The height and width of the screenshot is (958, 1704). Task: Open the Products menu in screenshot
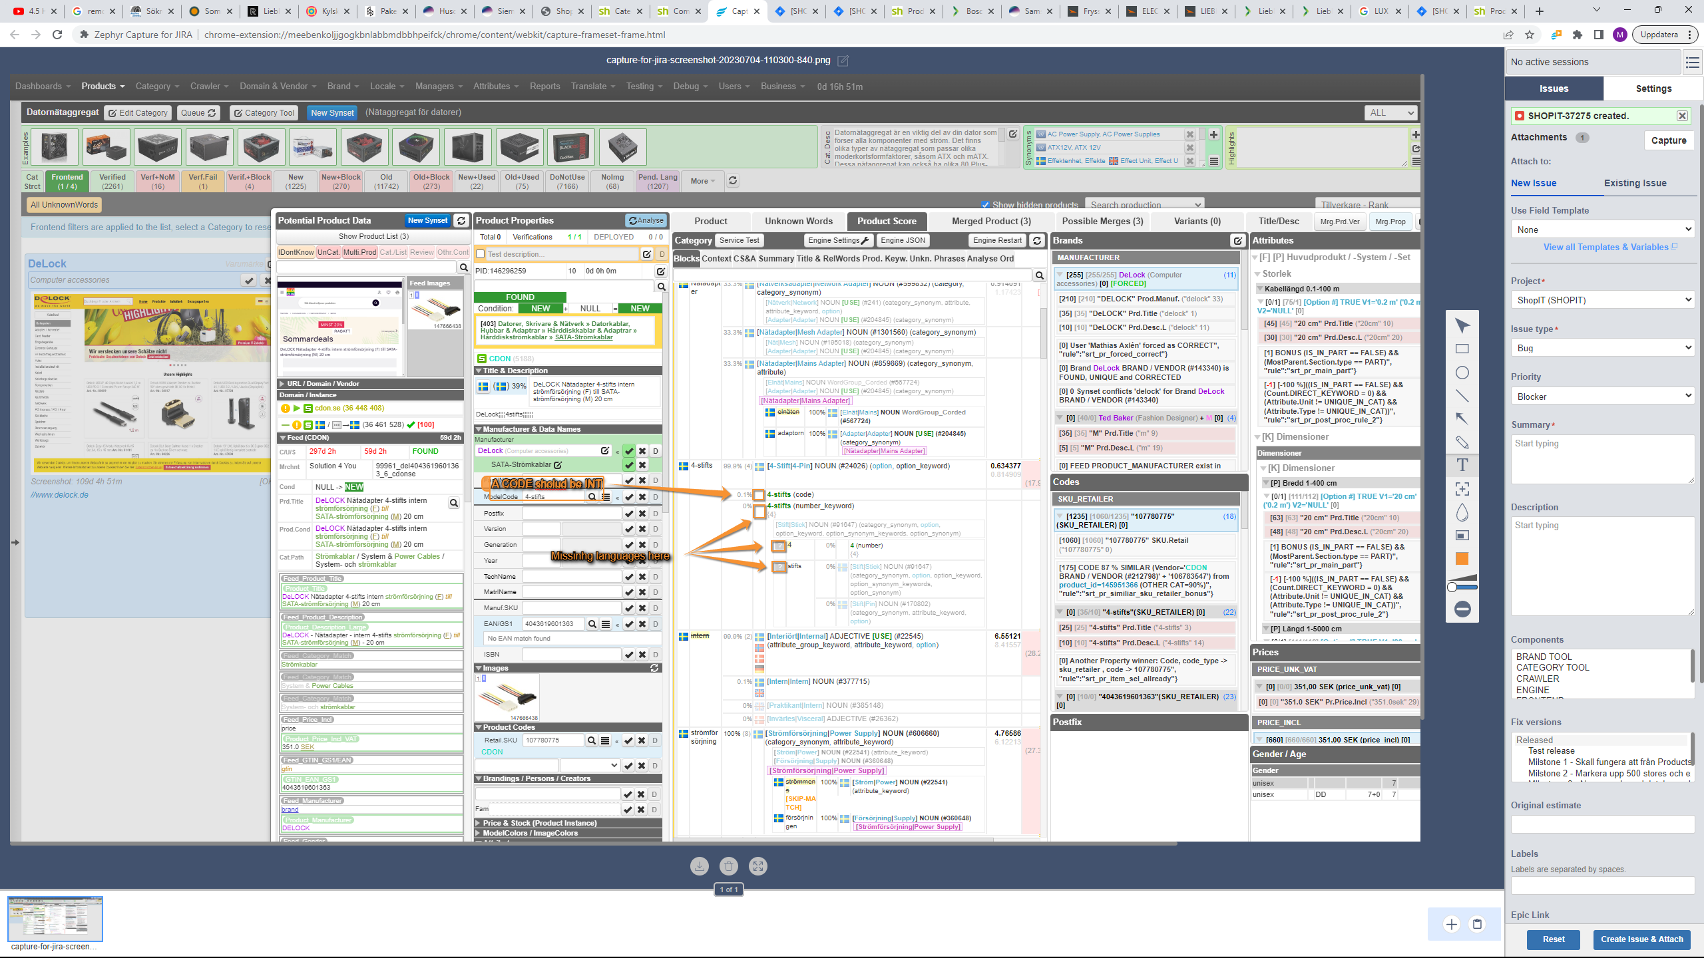pos(103,86)
